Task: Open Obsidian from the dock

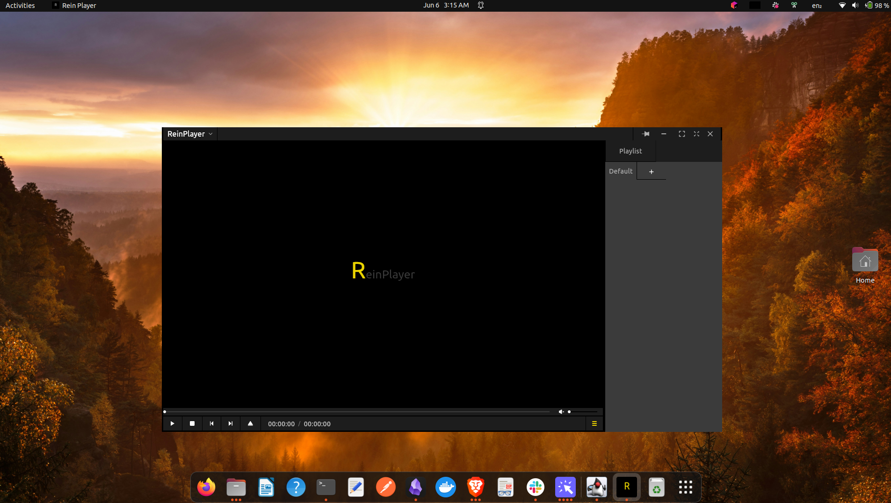Action: point(416,487)
